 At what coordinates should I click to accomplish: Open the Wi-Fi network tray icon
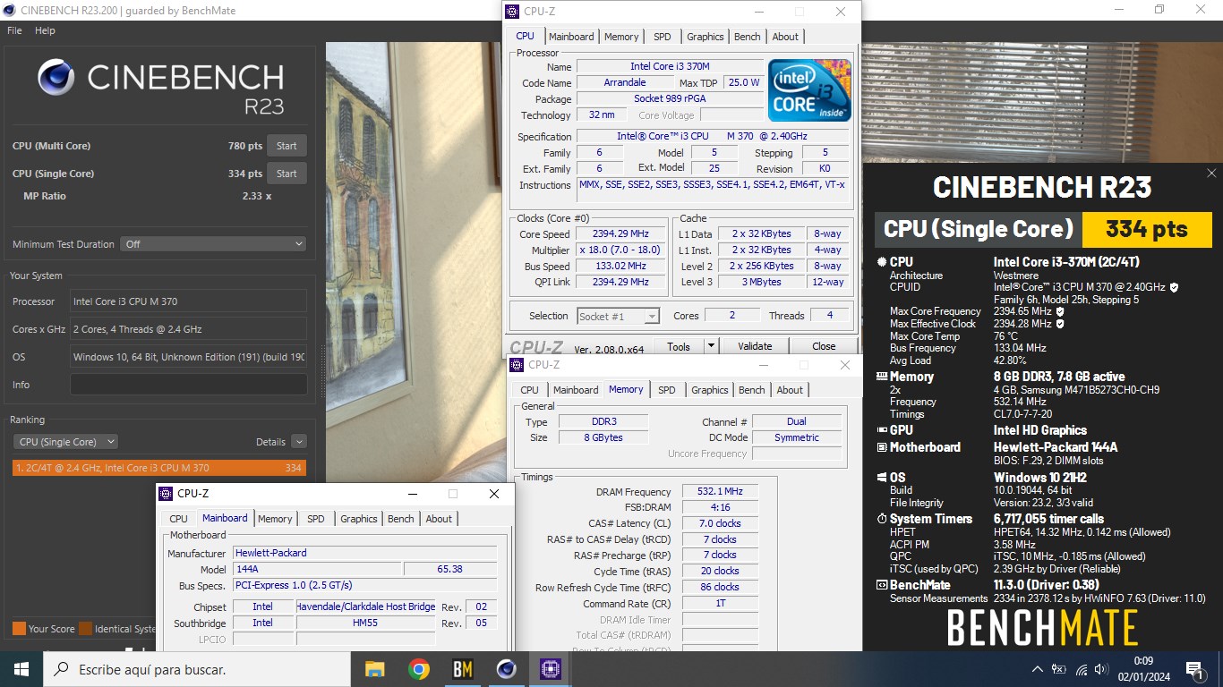coord(1082,669)
